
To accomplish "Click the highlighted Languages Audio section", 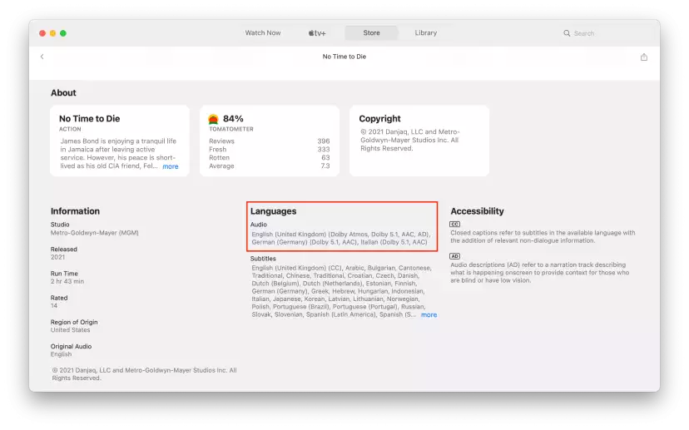I will [x=342, y=226].
